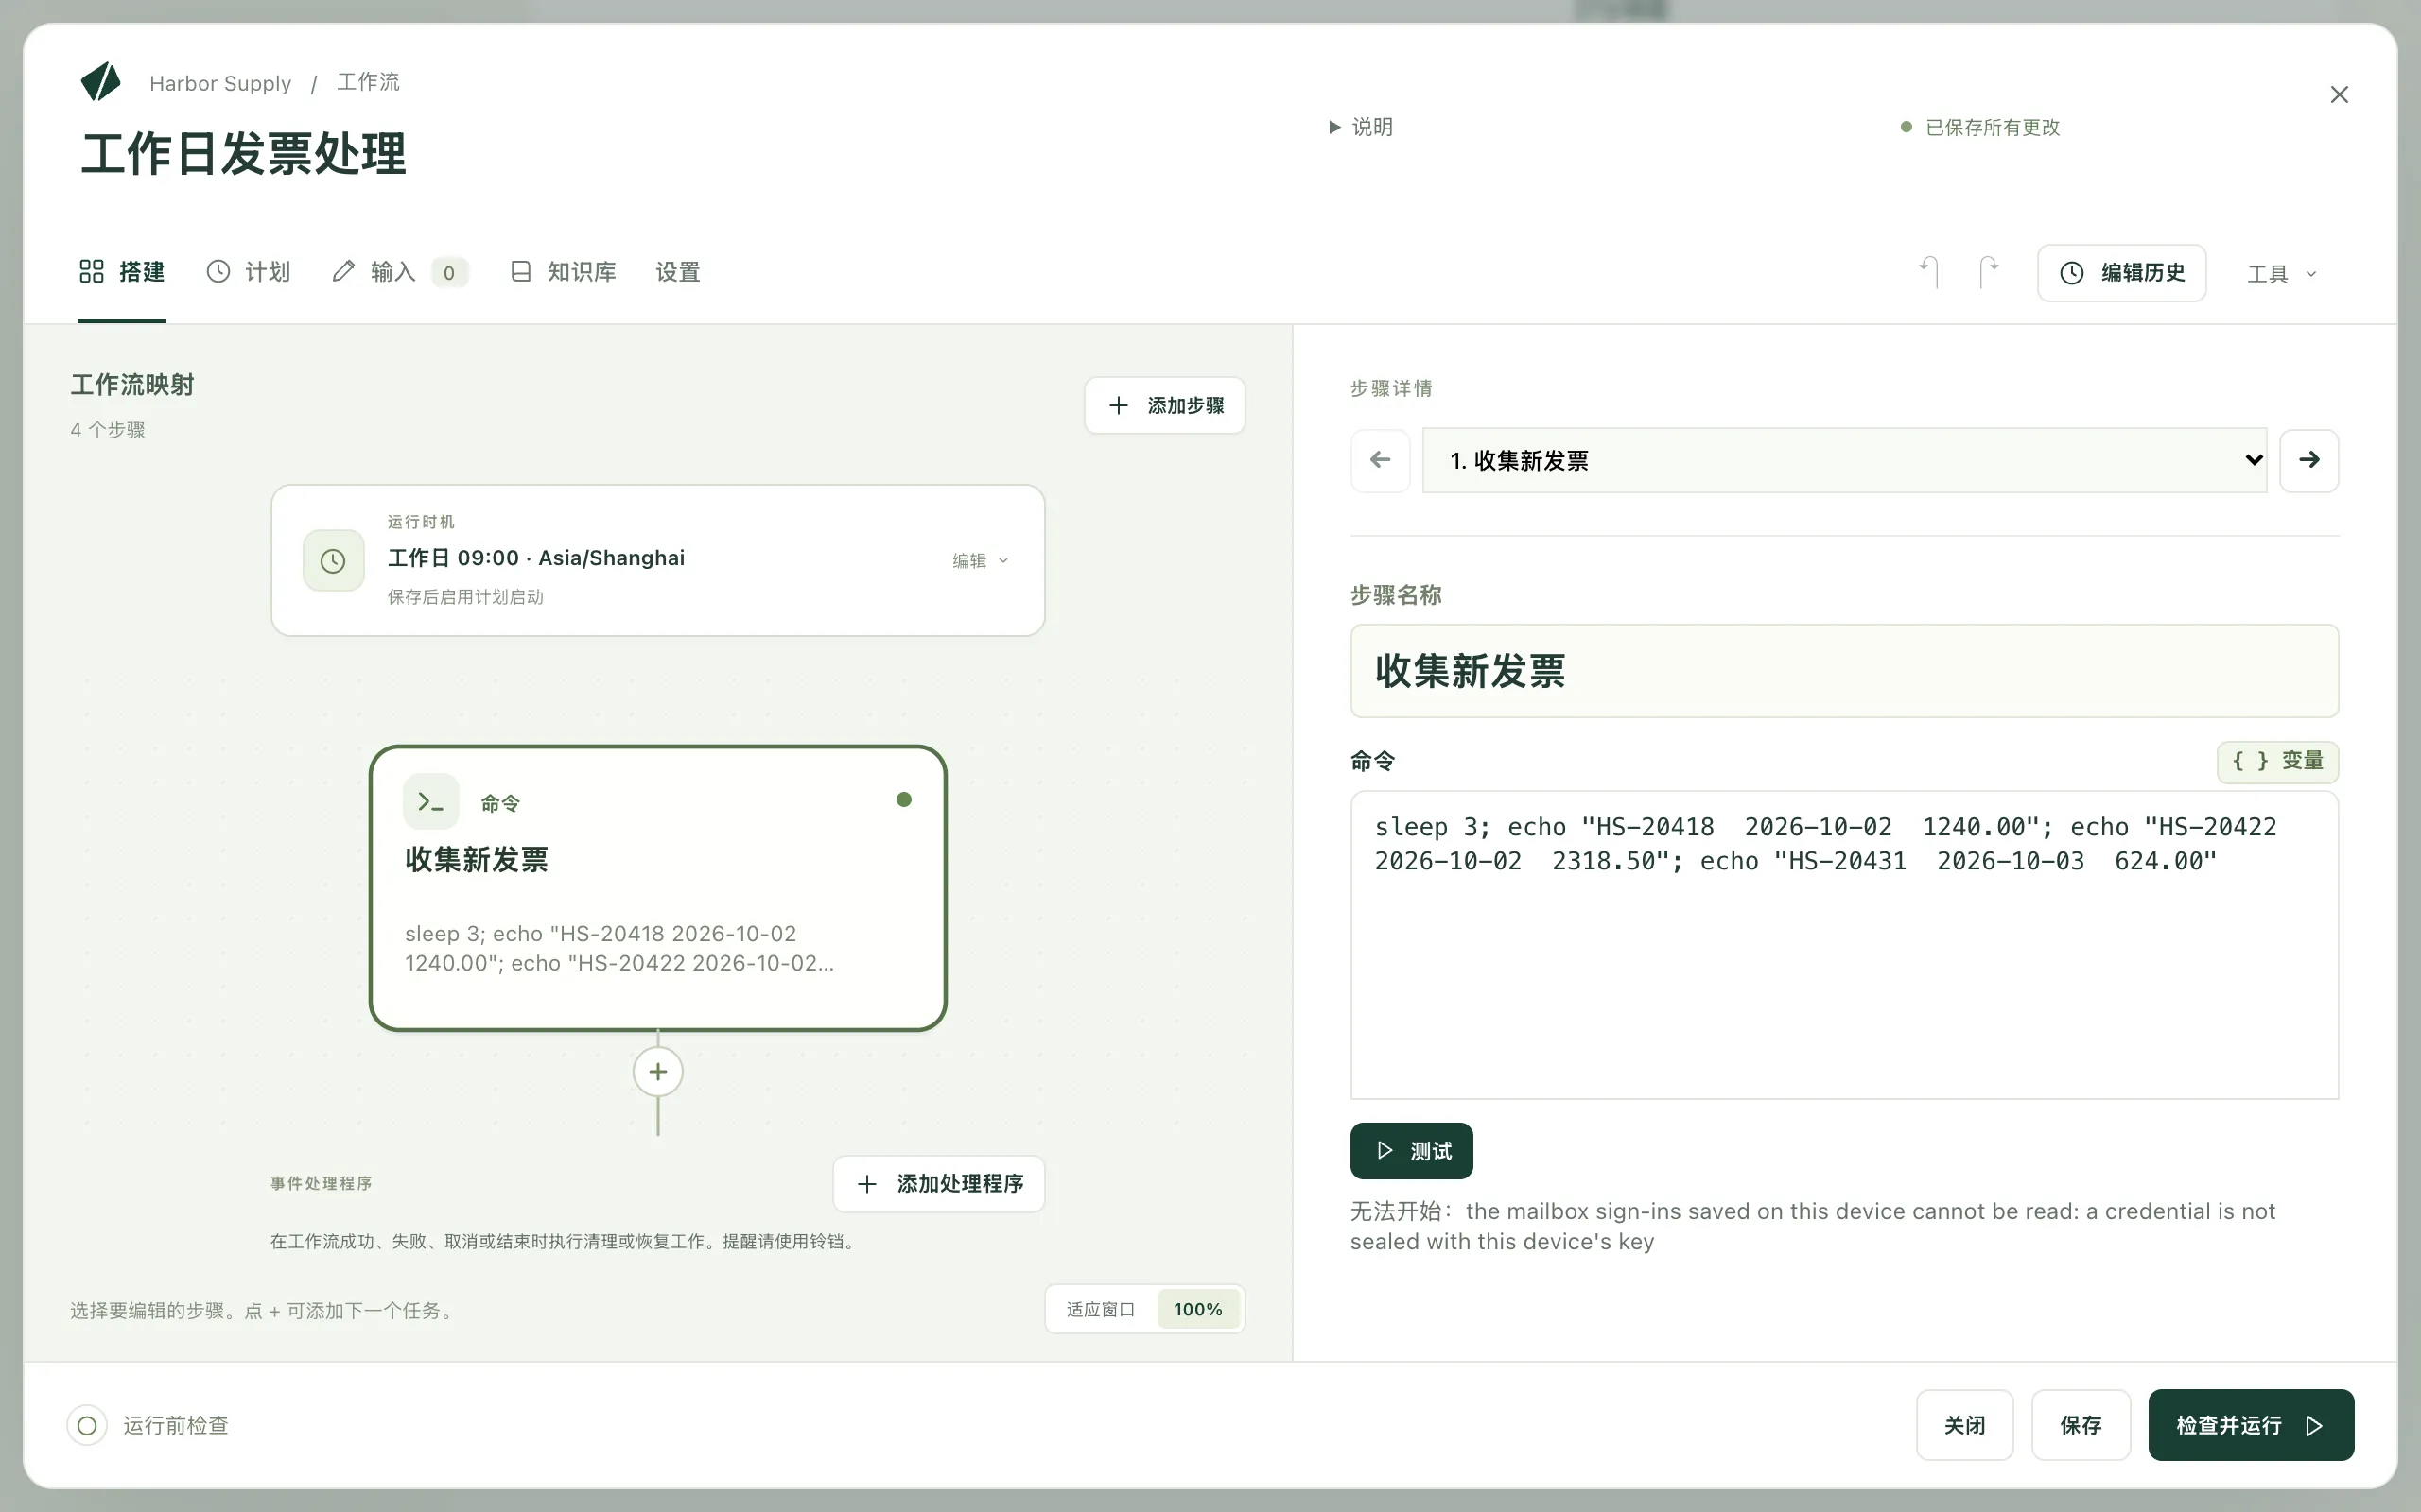Open the step selector 1. 收集新发票
Viewport: 2421px width, 1512px height.
pos(1844,460)
